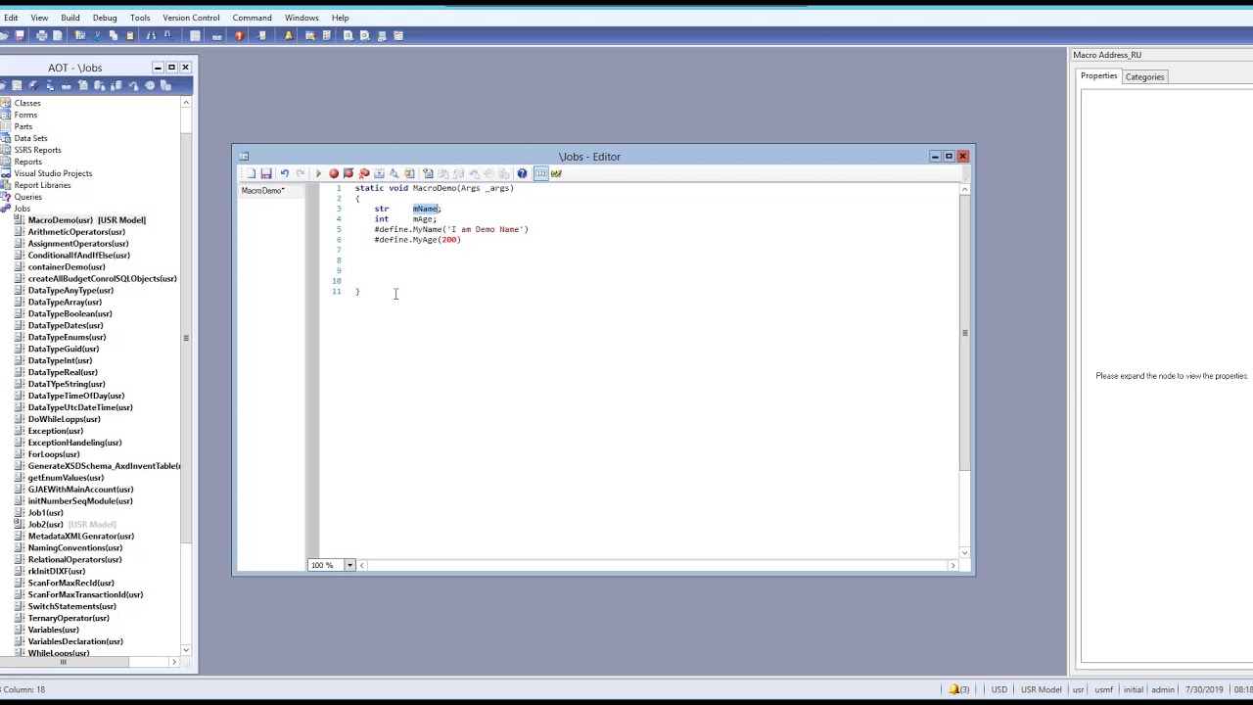The width and height of the screenshot is (1253, 705).
Task: Click the USD currency field in the status bar
Action: click(998, 689)
